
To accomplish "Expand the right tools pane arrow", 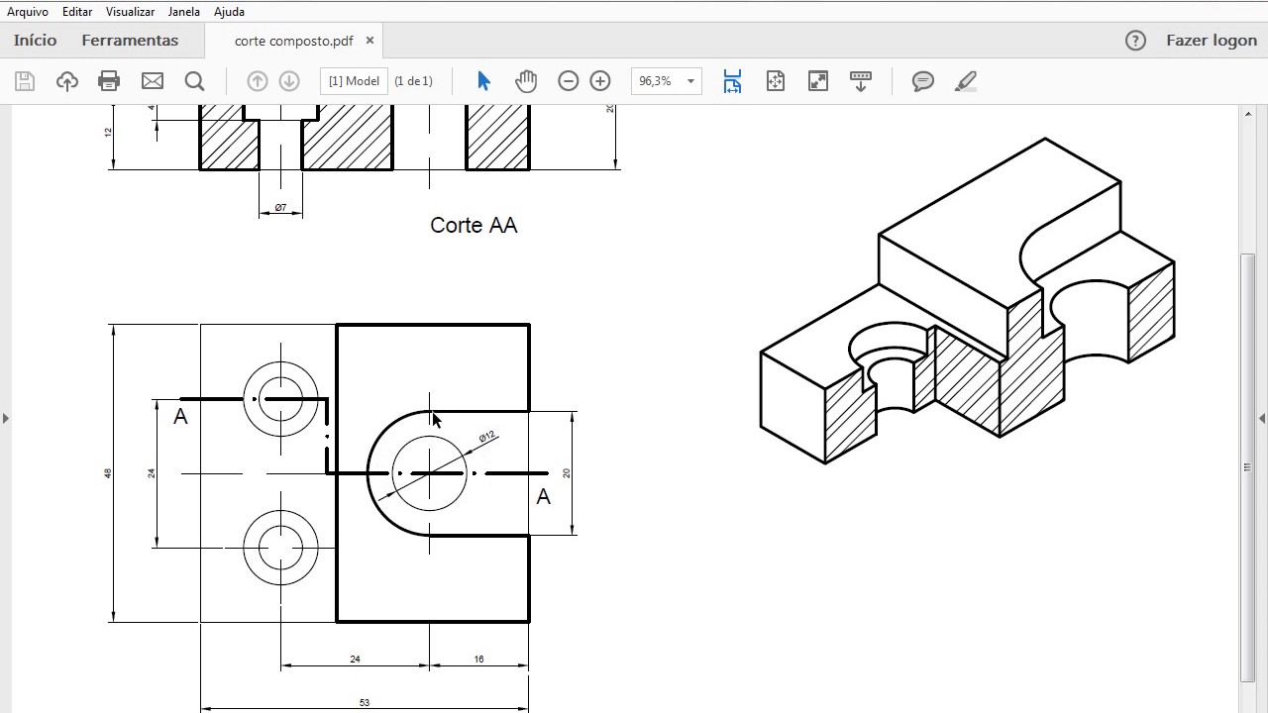I will [1262, 419].
